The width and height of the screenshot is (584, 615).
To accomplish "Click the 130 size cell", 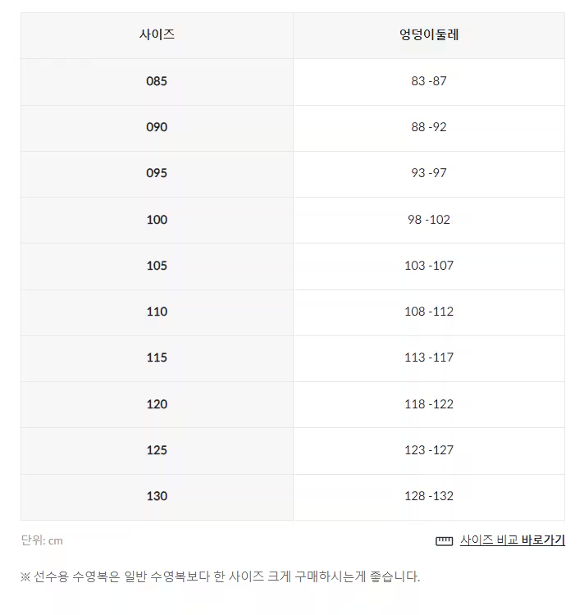I will click(157, 498).
